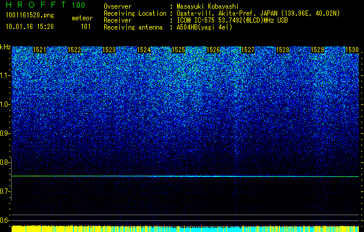Screen dimensions: 364x232
Task: Click the kHz axis unit label
Action: (x=5, y=47)
